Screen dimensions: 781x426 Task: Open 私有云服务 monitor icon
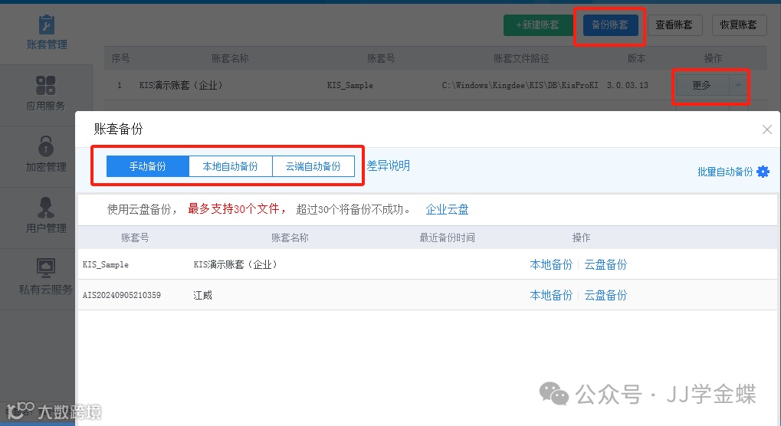pos(46,268)
